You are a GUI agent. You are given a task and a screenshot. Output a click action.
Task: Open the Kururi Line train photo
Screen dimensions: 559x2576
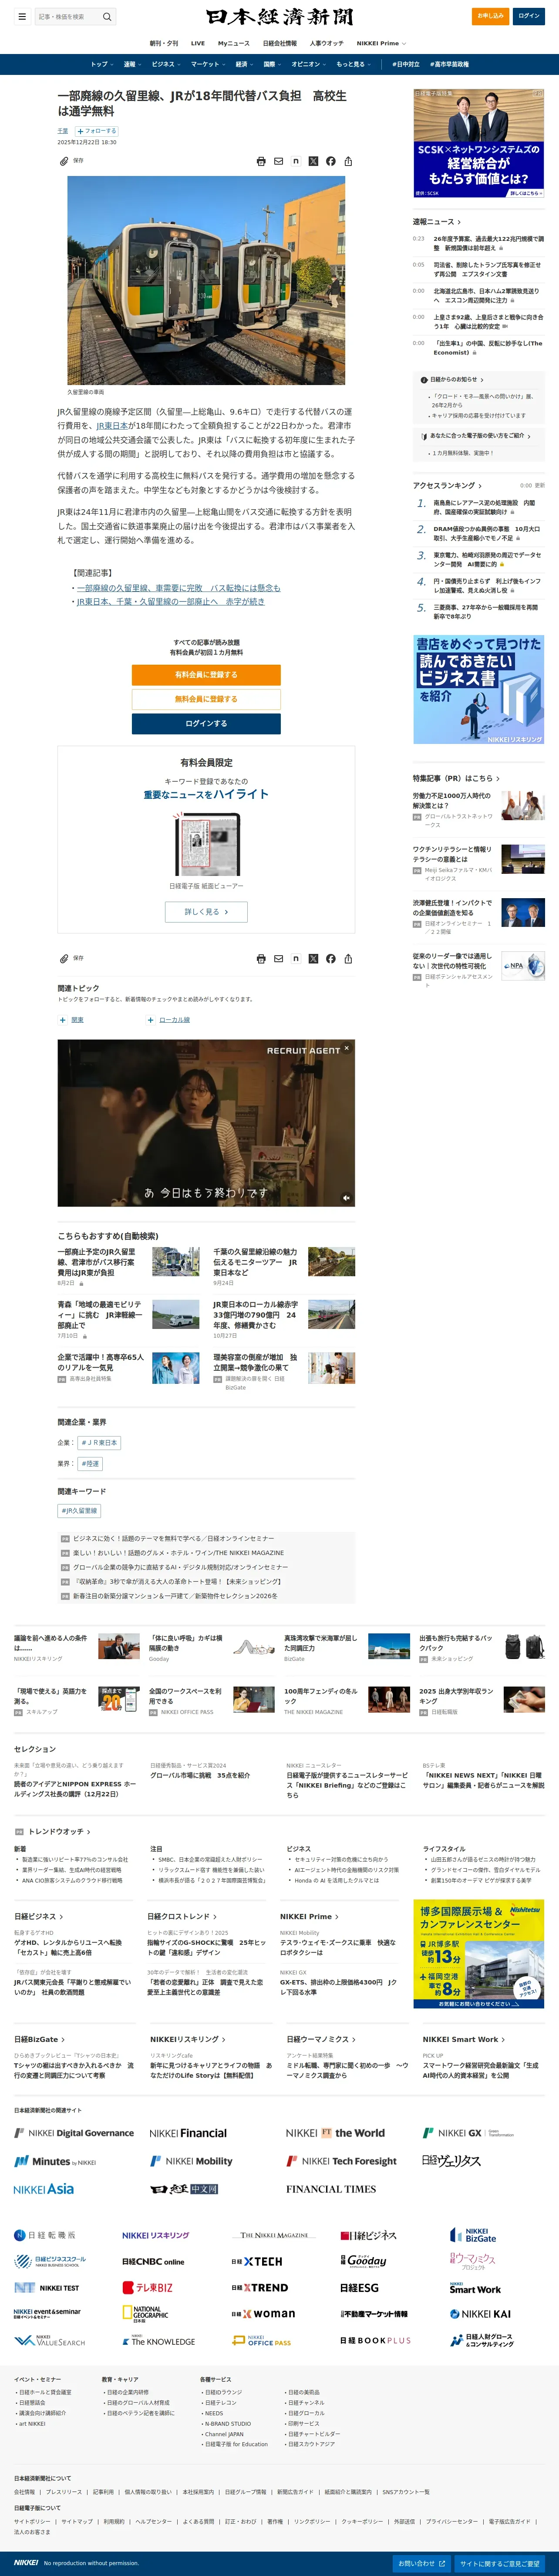coord(206,281)
